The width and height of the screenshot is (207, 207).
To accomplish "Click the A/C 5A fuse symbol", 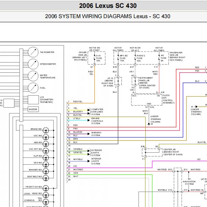I will click(x=159, y=58).
